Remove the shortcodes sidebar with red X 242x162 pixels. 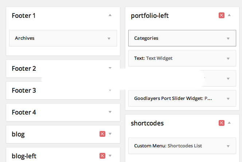pos(222,123)
